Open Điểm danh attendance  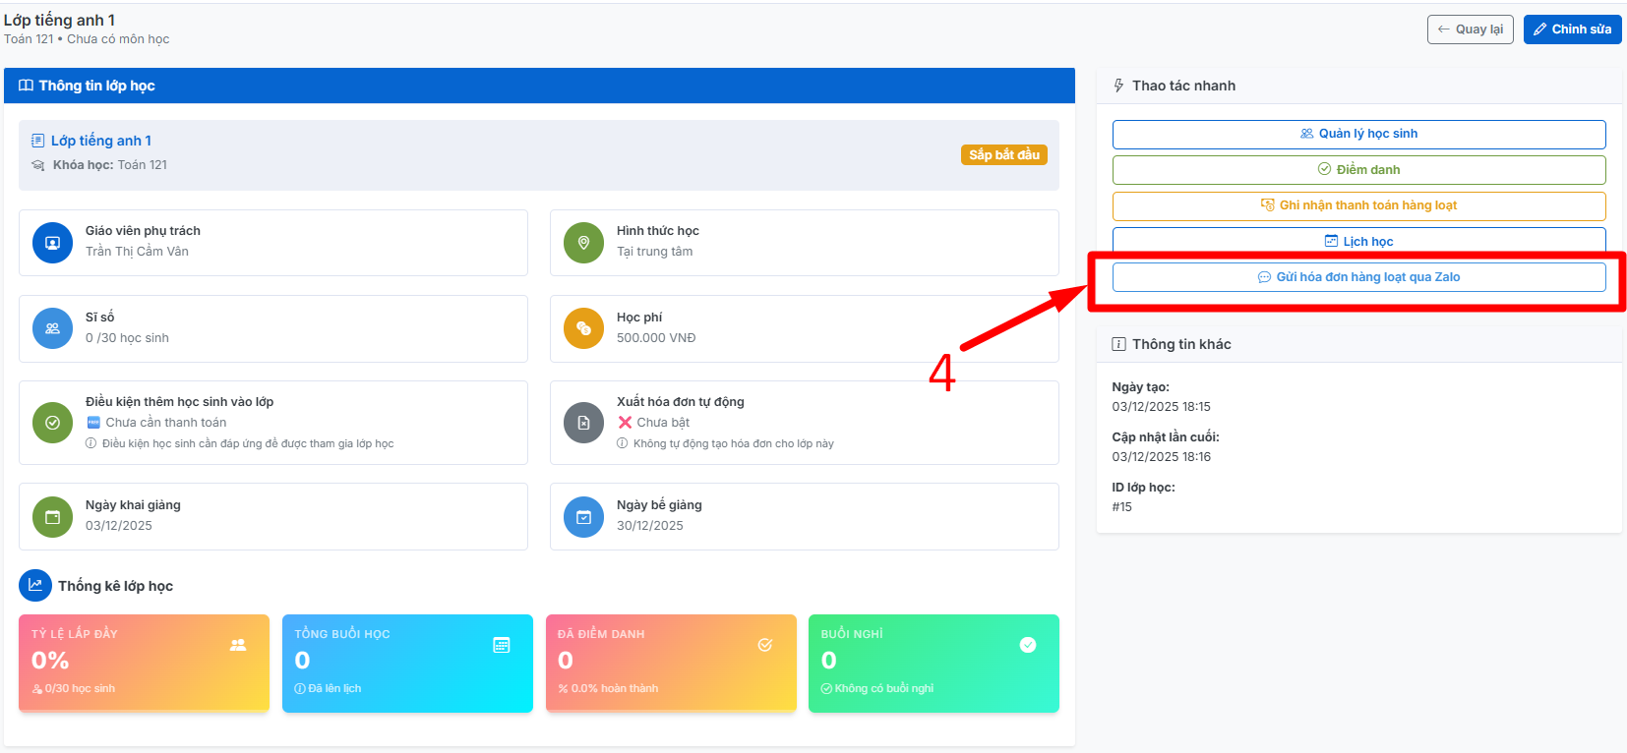coord(1358,170)
